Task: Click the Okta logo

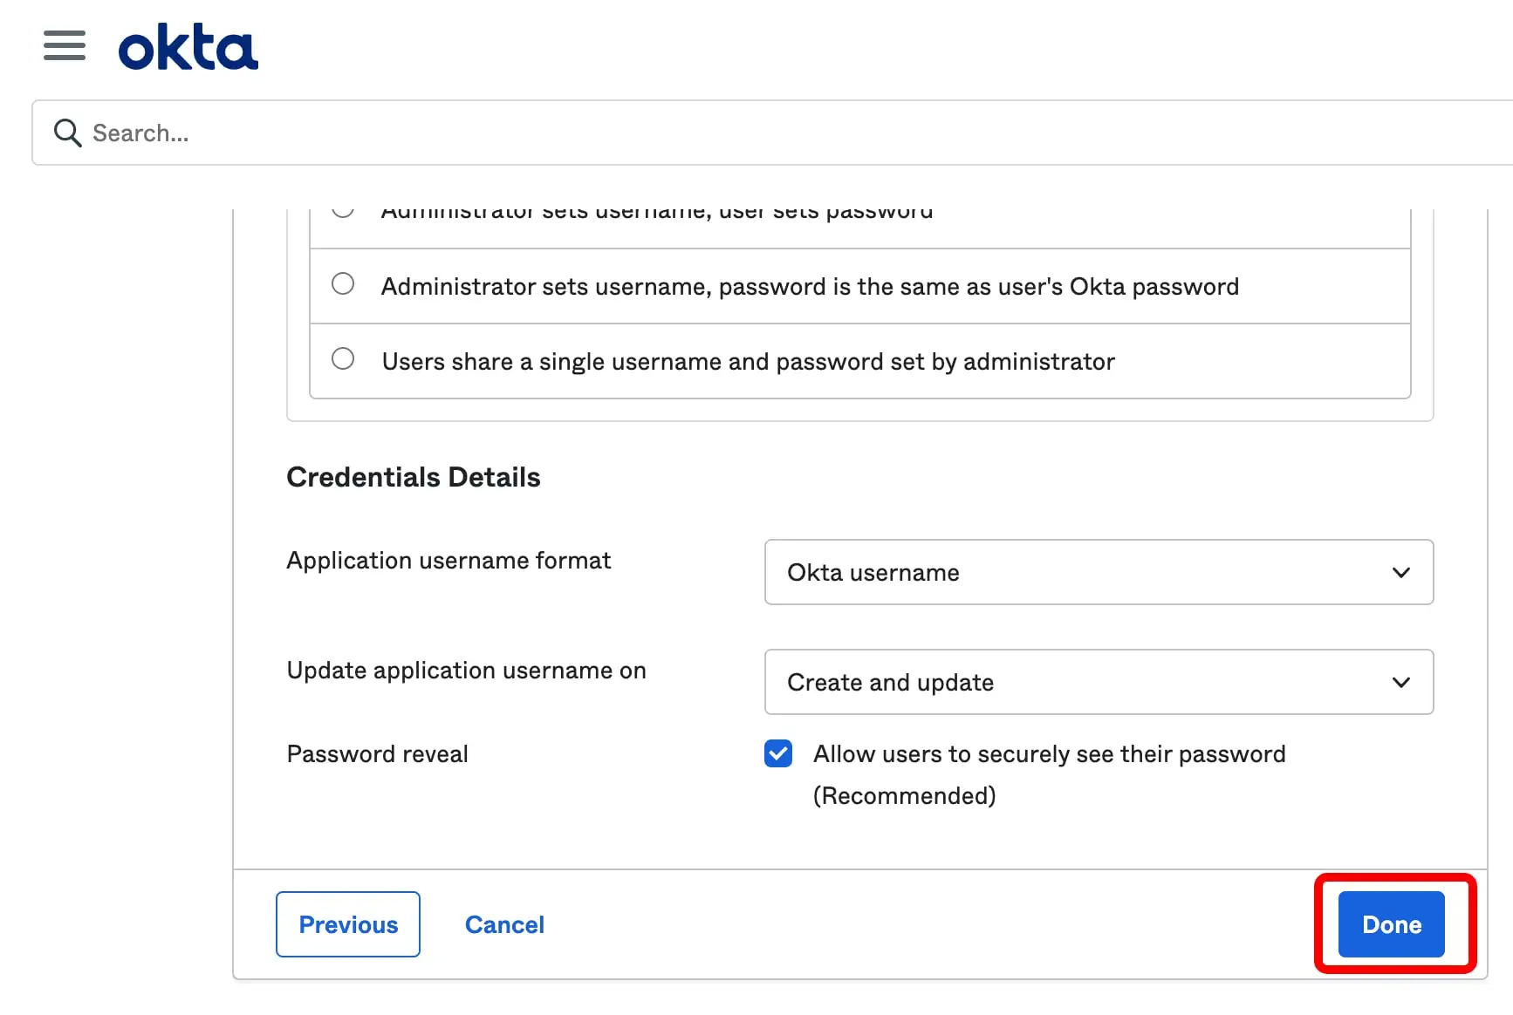Action: pos(188,47)
